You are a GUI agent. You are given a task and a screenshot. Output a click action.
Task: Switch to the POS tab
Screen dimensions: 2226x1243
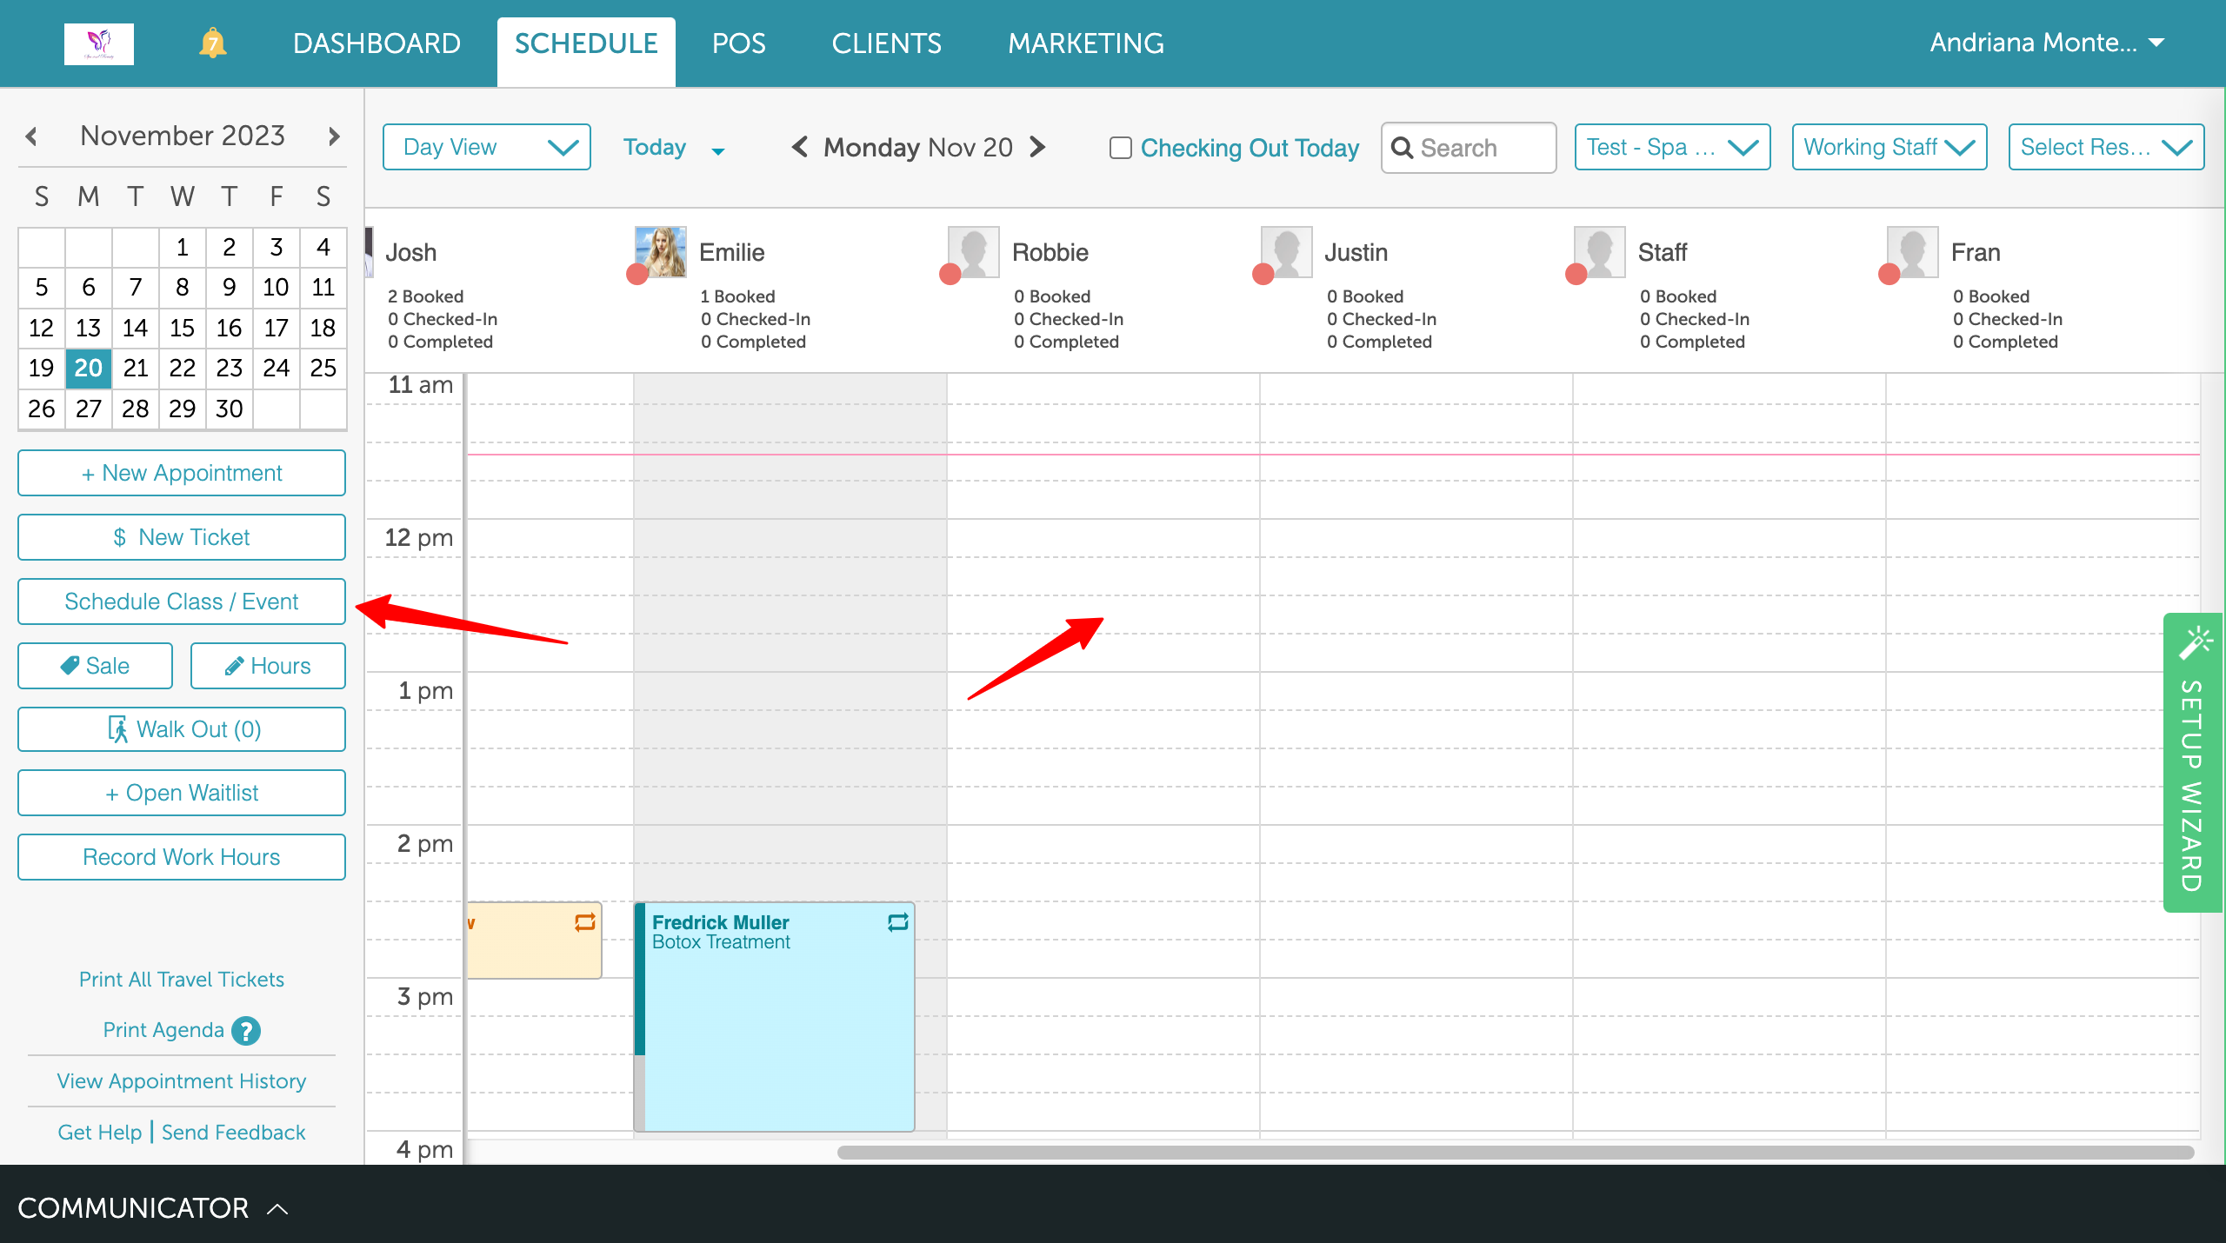[738, 43]
